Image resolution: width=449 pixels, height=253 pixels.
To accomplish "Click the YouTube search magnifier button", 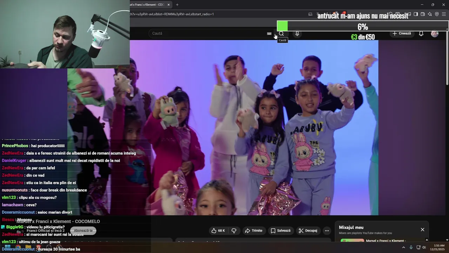I will [281, 33].
